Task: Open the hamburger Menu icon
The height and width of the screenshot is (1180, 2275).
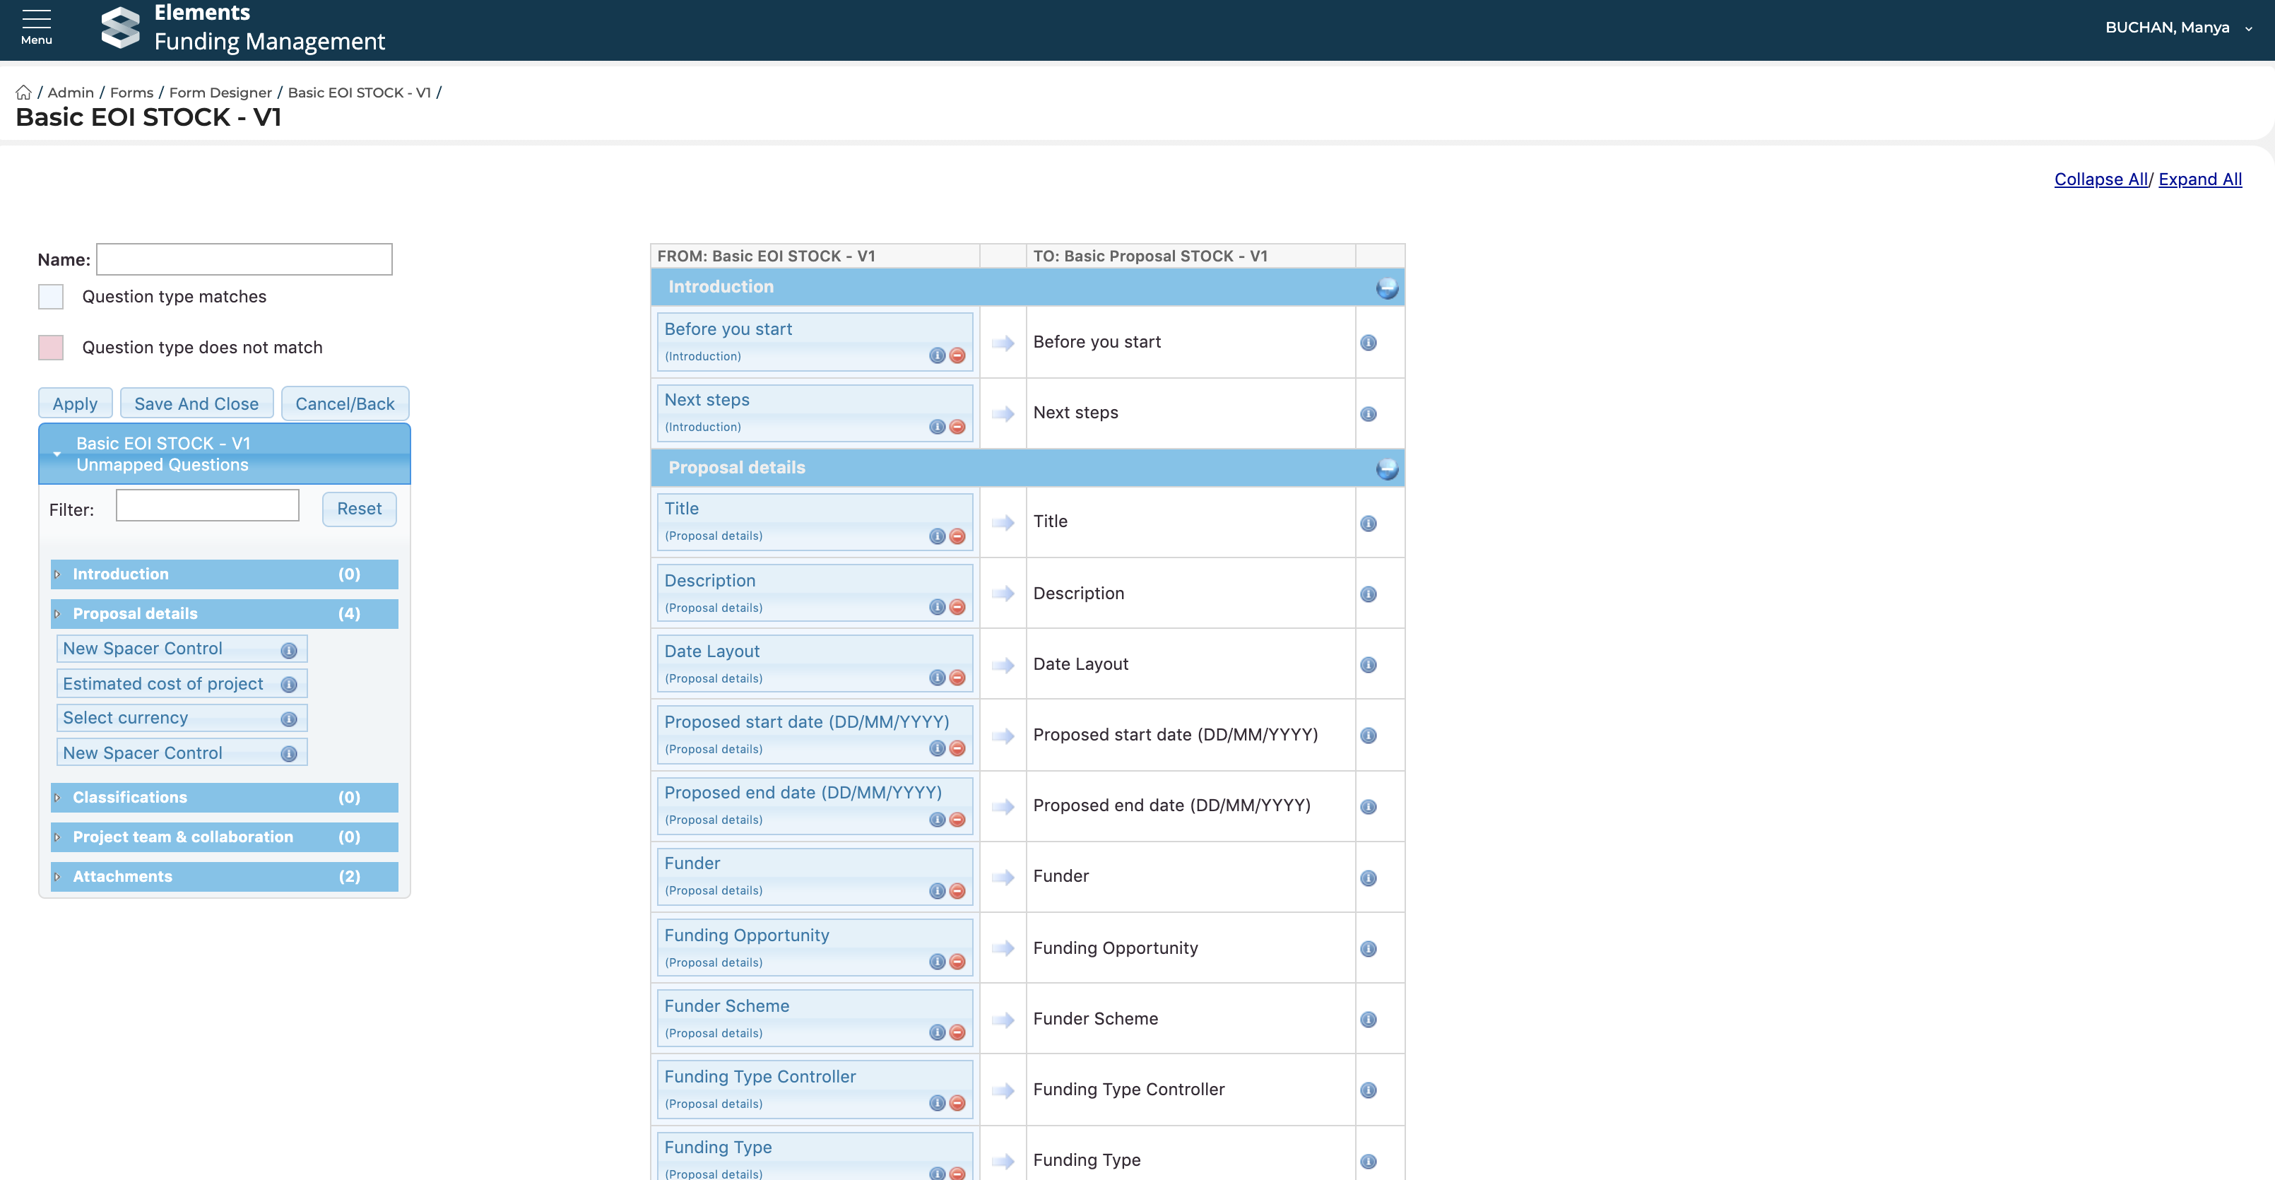Action: point(36,25)
